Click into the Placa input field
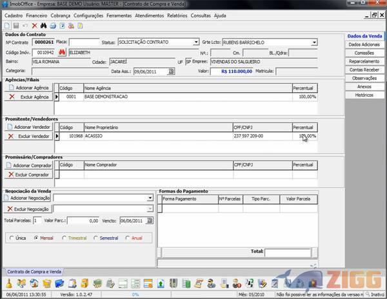Screen dimensions: 387x299 [x=84, y=42]
